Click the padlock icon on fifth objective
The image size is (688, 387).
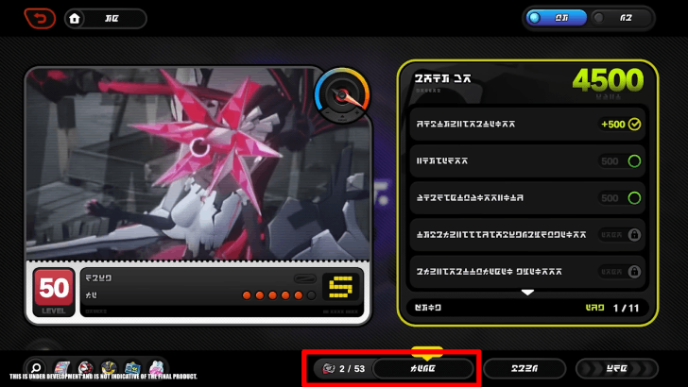coord(635,272)
